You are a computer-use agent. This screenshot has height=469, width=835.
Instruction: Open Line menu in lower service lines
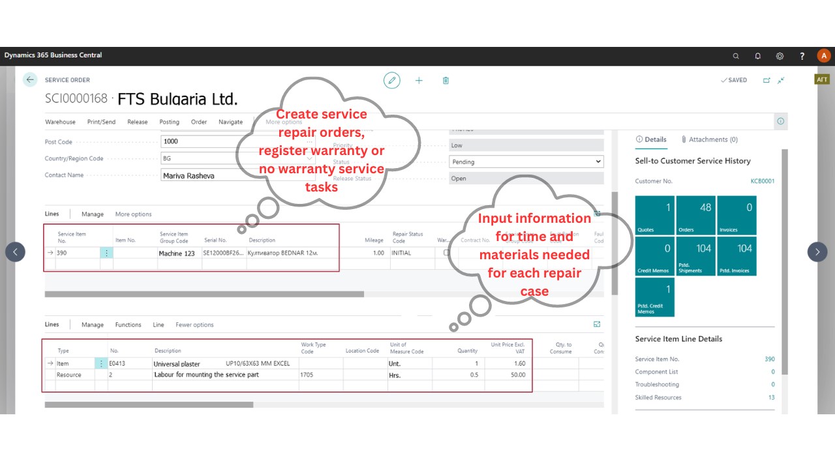pos(159,325)
